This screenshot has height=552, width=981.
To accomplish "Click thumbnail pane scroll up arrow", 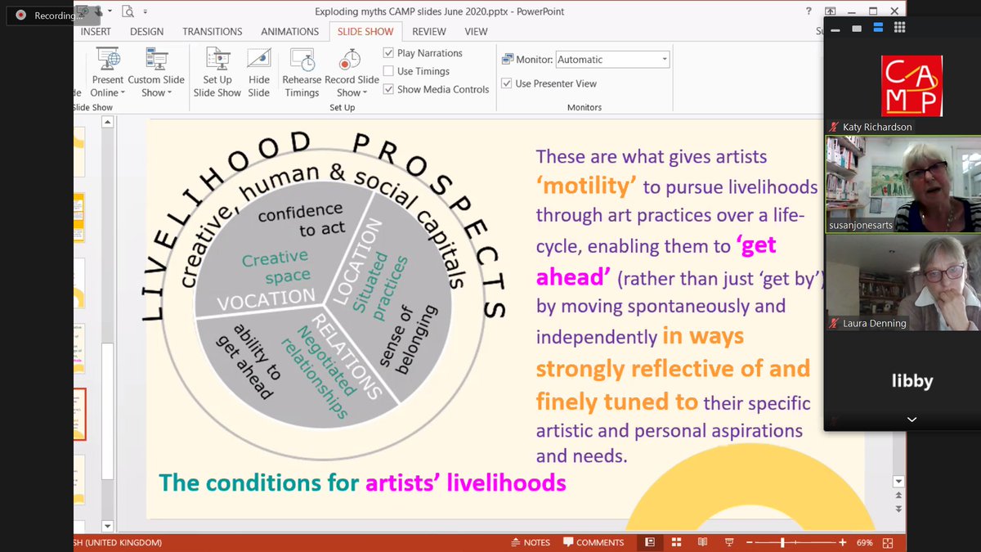I will tap(107, 121).
